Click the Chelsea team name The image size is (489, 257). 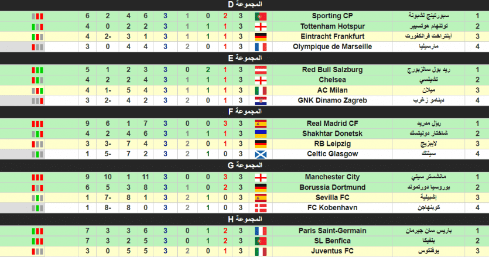332,80
